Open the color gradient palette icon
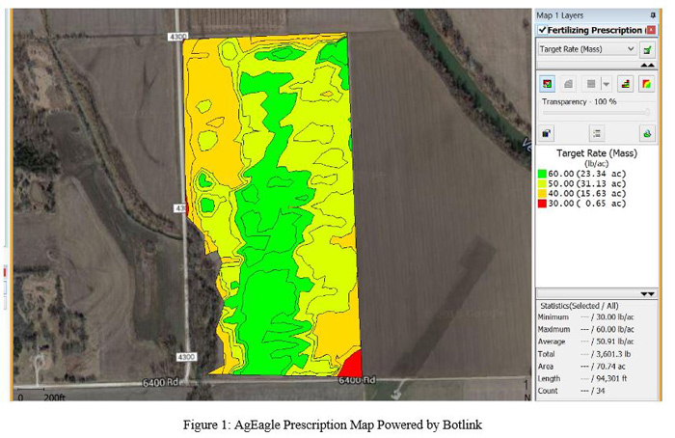675x438 pixels. 647,84
